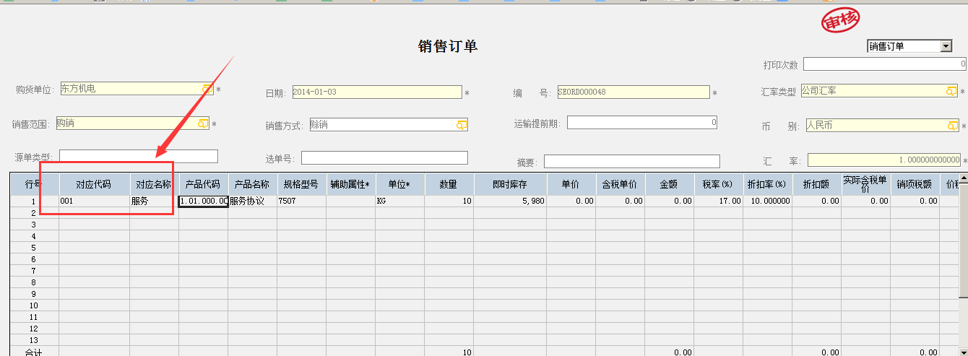Open lookup icon in 销售方式 field
Screen dimensions: 968x356
point(462,125)
